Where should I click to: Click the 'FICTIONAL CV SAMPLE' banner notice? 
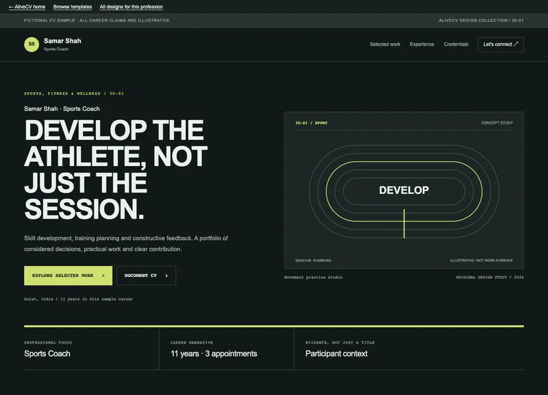(97, 21)
